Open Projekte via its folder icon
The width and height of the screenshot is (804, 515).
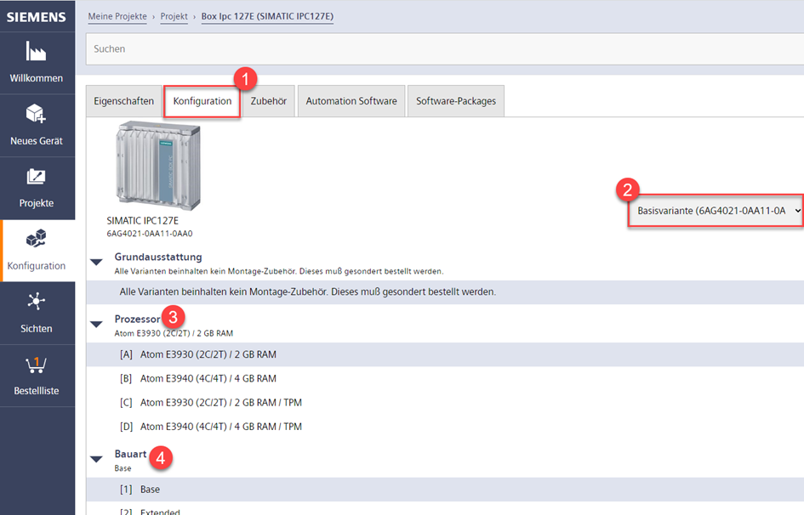(x=36, y=177)
